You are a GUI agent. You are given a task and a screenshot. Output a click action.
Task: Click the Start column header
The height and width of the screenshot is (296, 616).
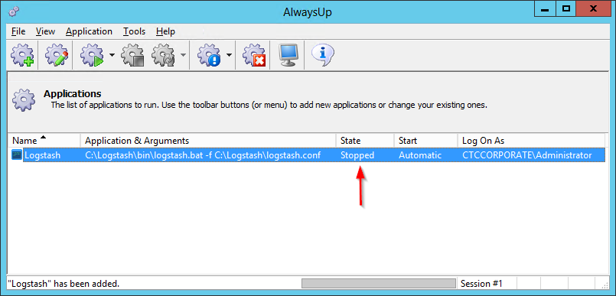[x=426, y=141]
